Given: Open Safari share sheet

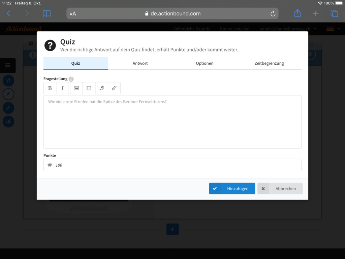Looking at the screenshot, I should 297,13.
